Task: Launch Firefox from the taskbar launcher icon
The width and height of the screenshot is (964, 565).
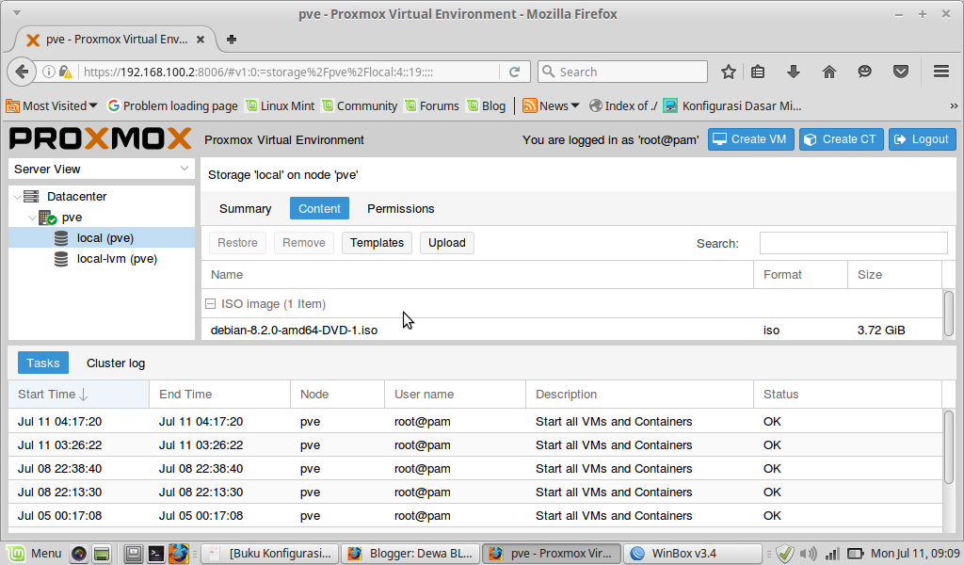Action: pyautogui.click(x=178, y=554)
